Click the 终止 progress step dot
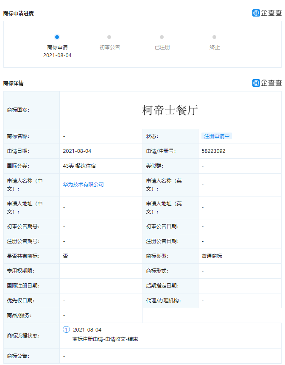285x365 pixels. click(x=215, y=37)
